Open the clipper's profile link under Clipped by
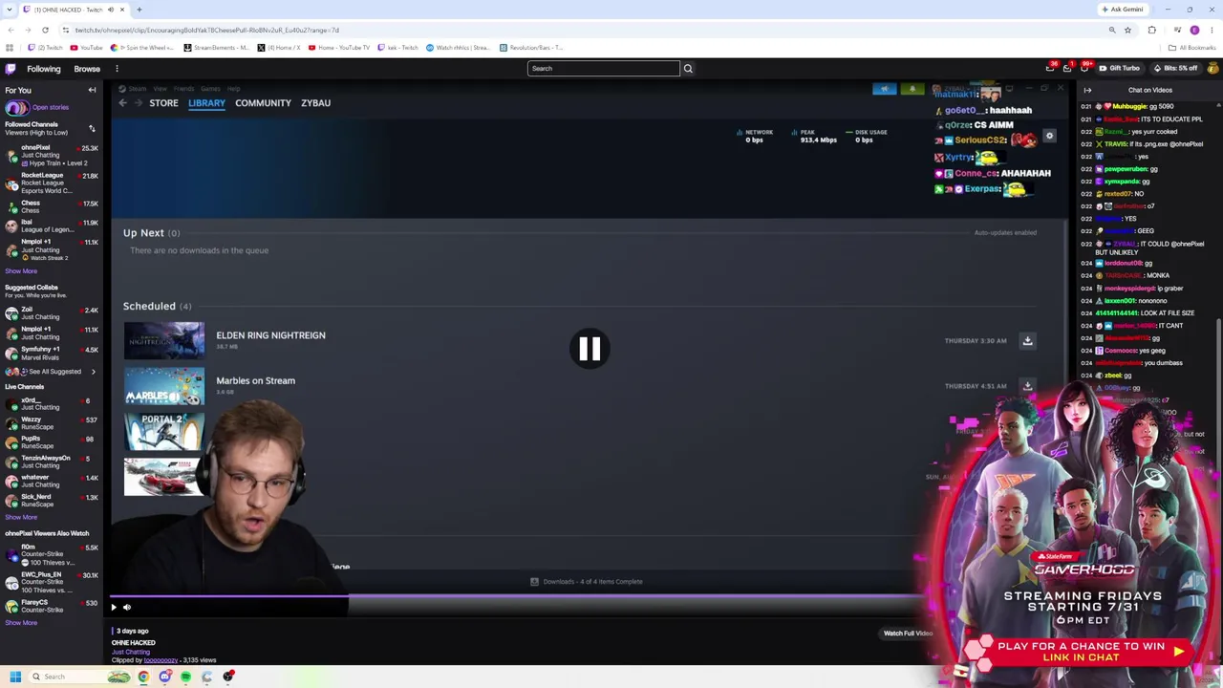Screen dimensions: 1223x688 (161, 660)
